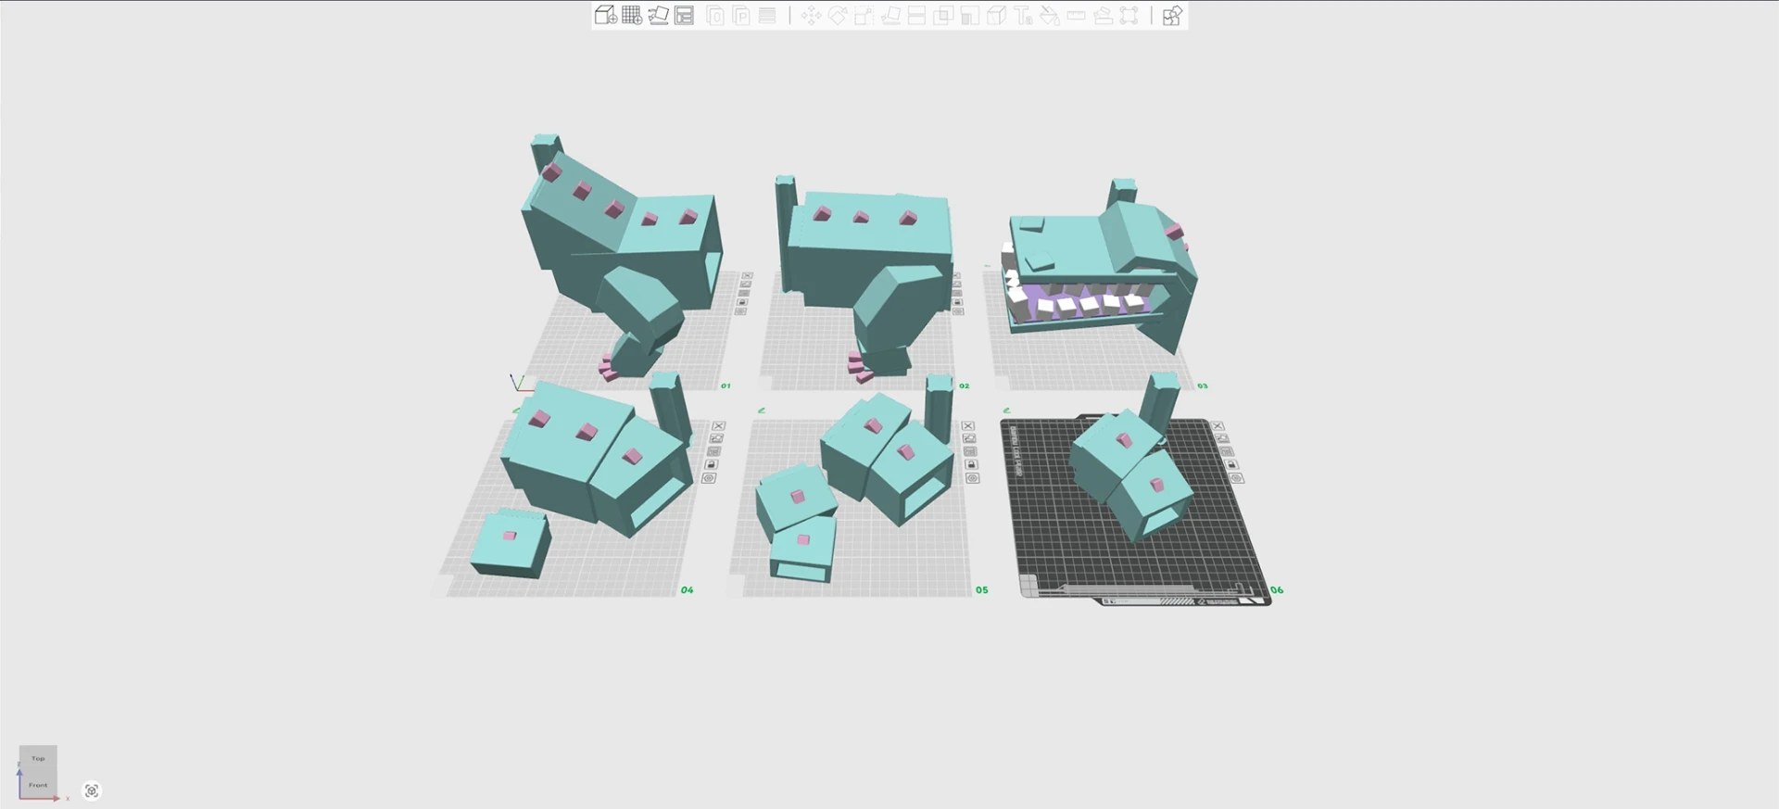Screen dimensions: 1779x809
Task: Reset the camera view icon
Action: (x=92, y=790)
